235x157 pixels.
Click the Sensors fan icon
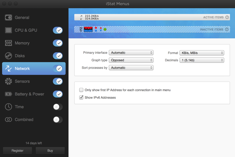(x=8, y=81)
